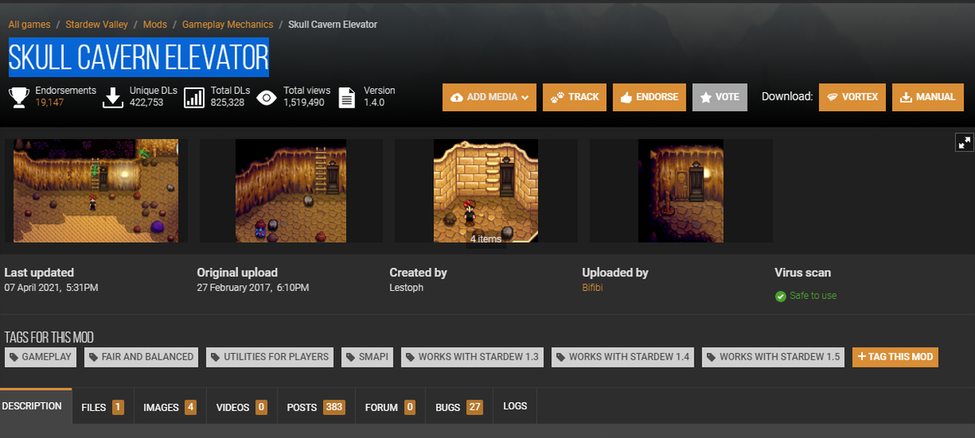
Task: Click the creator name Lestoph
Action: (x=407, y=288)
